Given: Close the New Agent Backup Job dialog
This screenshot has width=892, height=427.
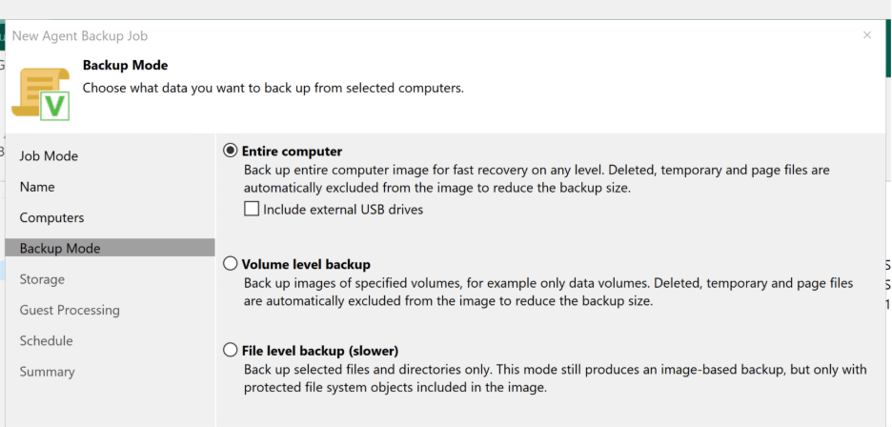Looking at the screenshot, I should 866,35.
